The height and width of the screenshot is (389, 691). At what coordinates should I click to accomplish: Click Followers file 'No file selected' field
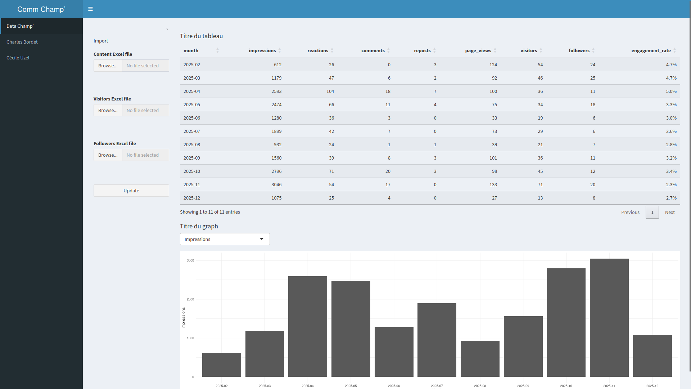click(145, 155)
